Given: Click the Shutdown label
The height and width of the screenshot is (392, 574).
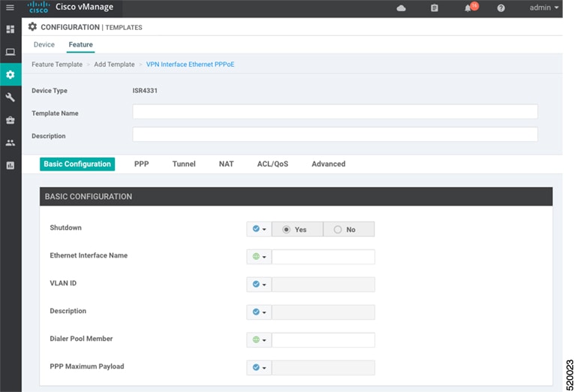Looking at the screenshot, I should (x=65, y=228).
